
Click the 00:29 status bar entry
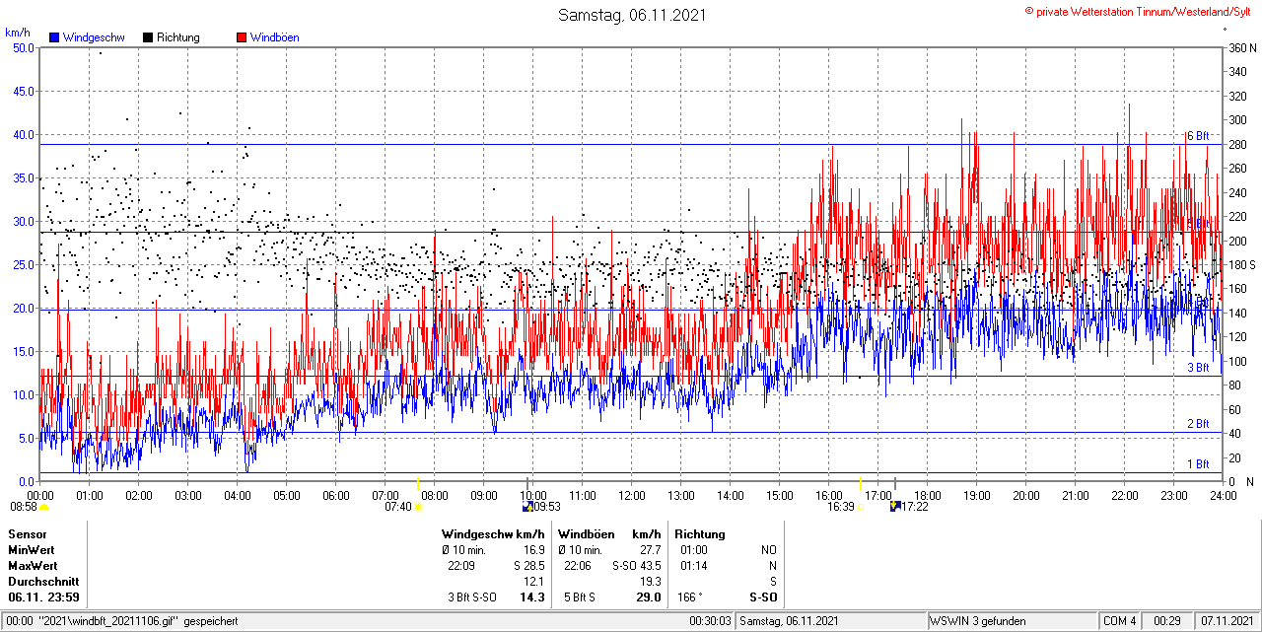pos(1167,621)
